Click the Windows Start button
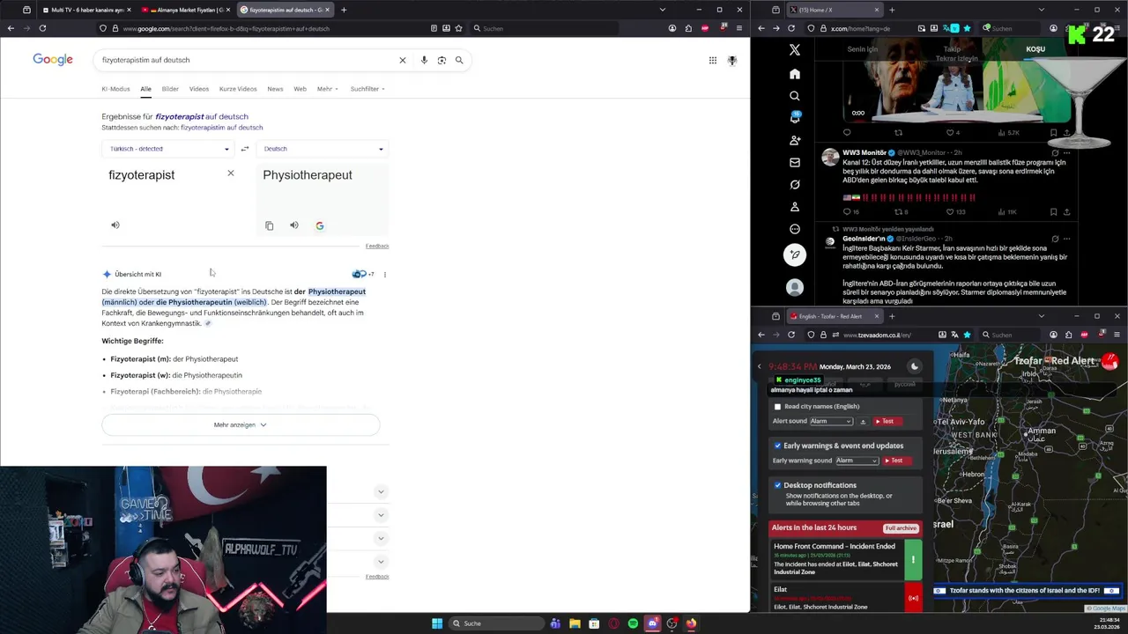 coord(437,623)
